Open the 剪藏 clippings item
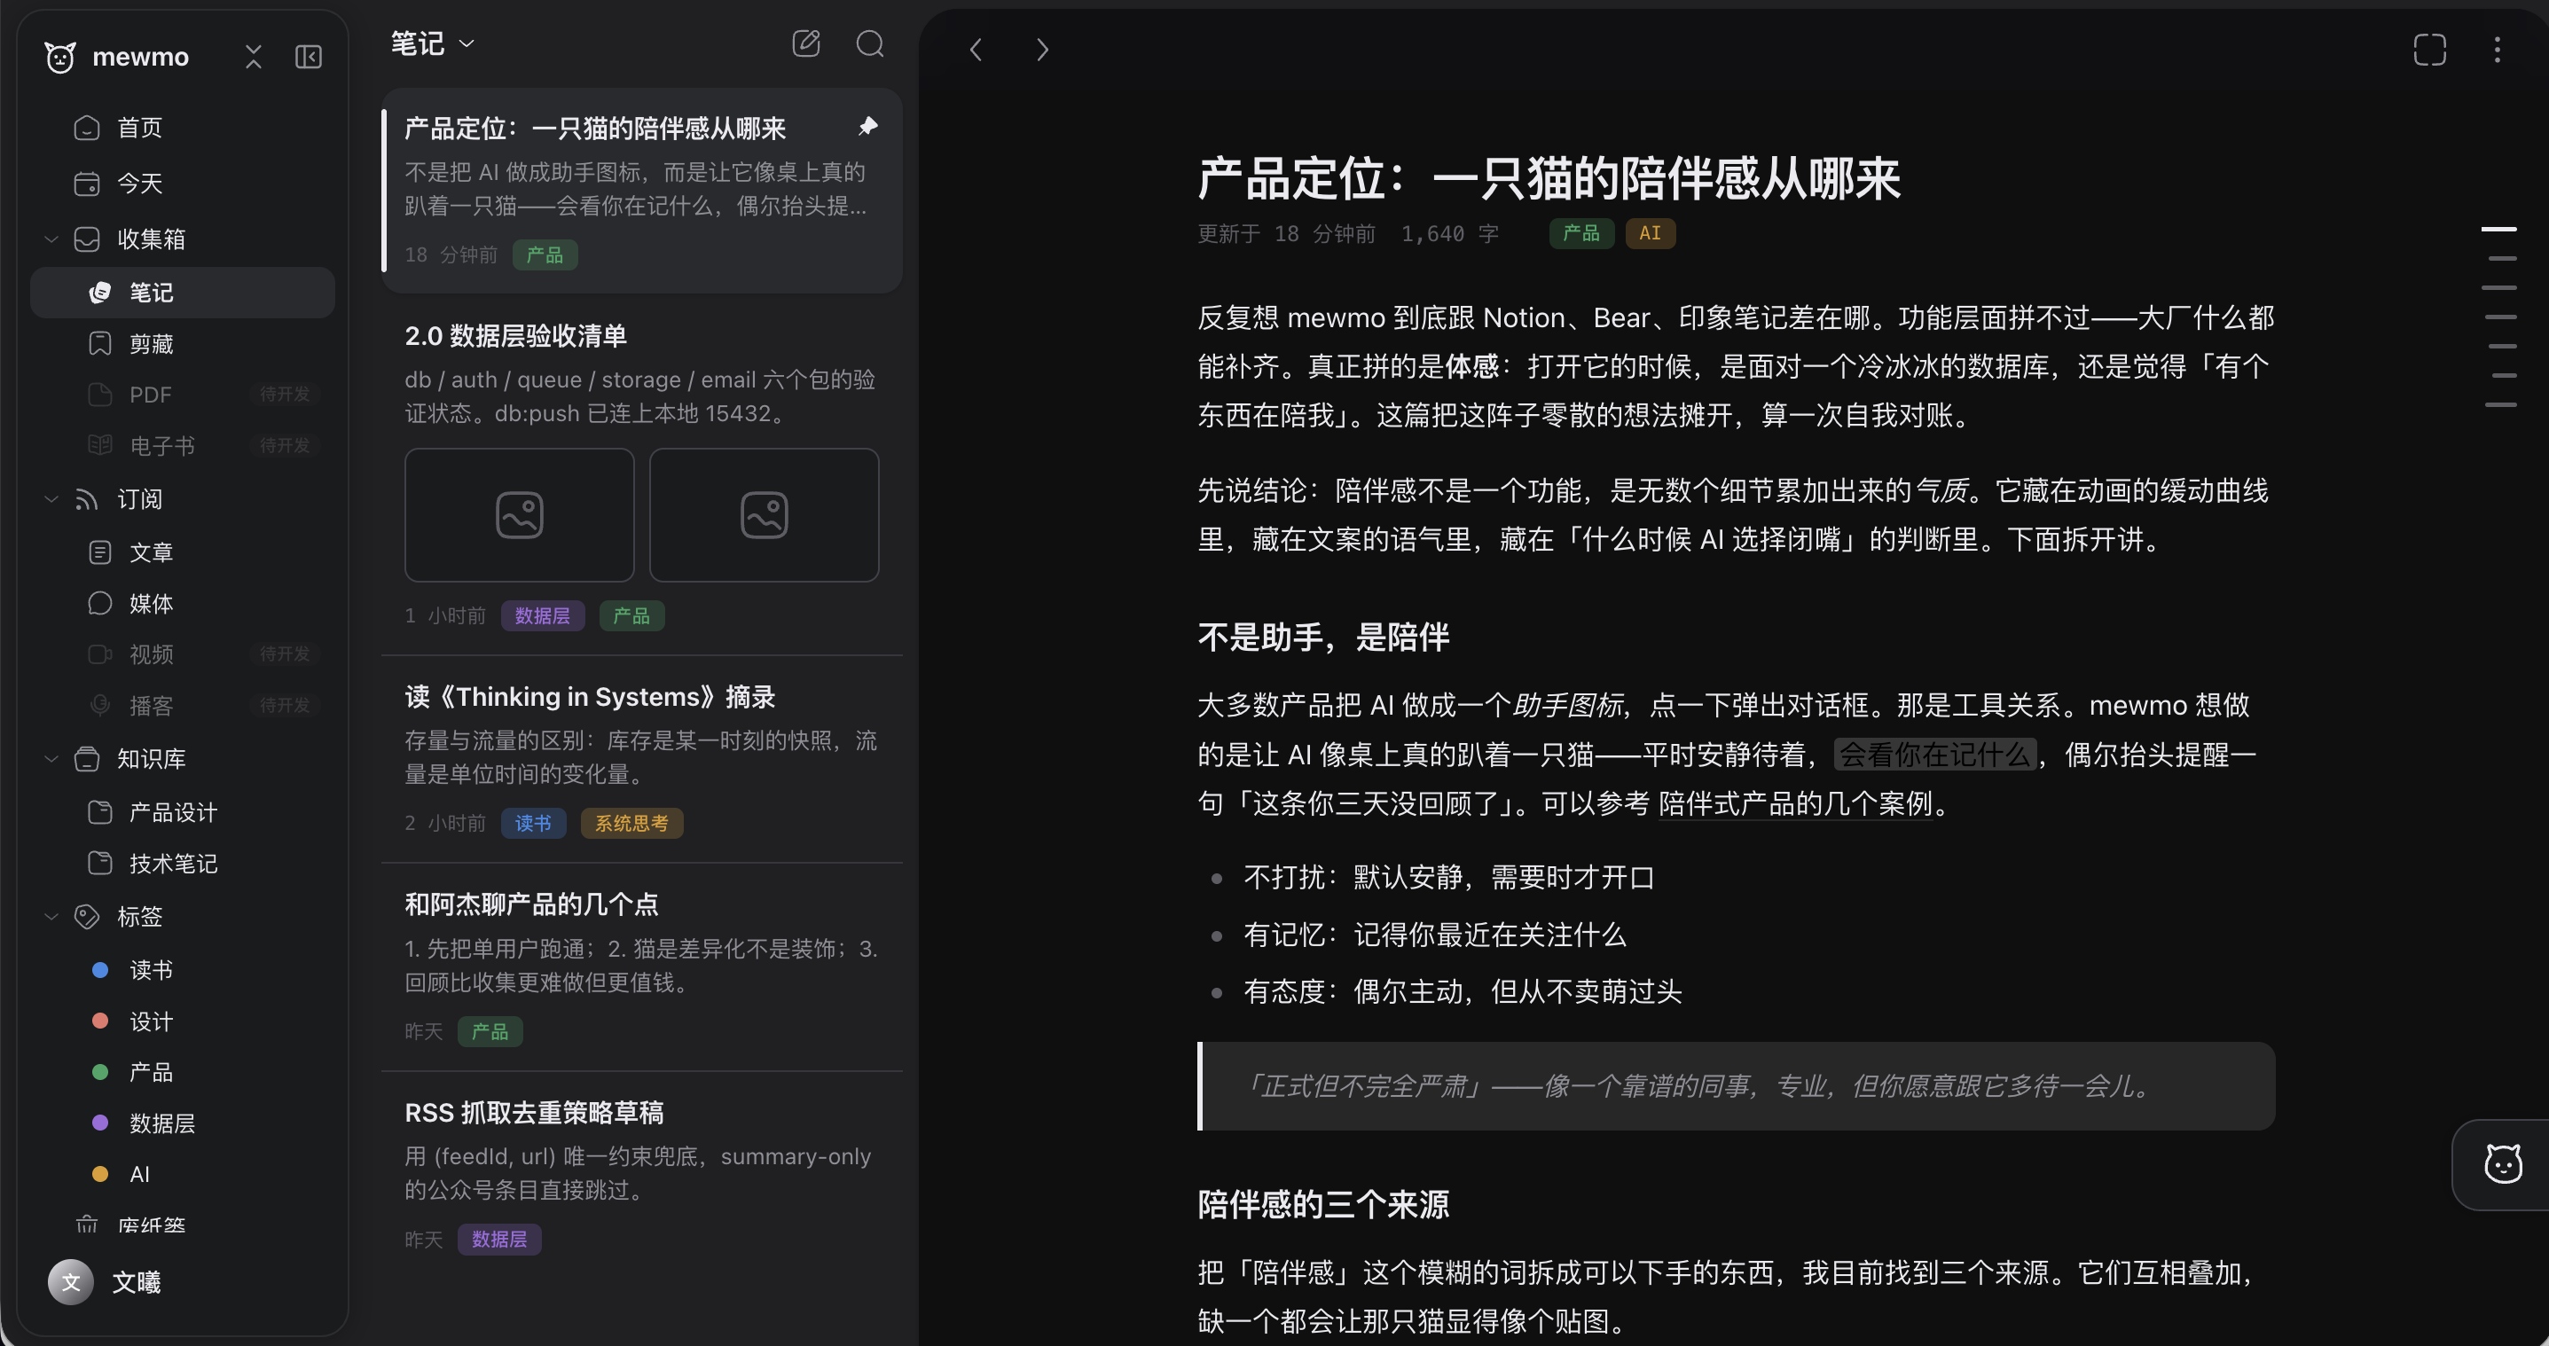 click(183, 344)
